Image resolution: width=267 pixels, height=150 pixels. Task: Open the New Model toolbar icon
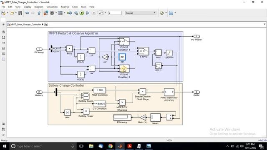pos(3,13)
